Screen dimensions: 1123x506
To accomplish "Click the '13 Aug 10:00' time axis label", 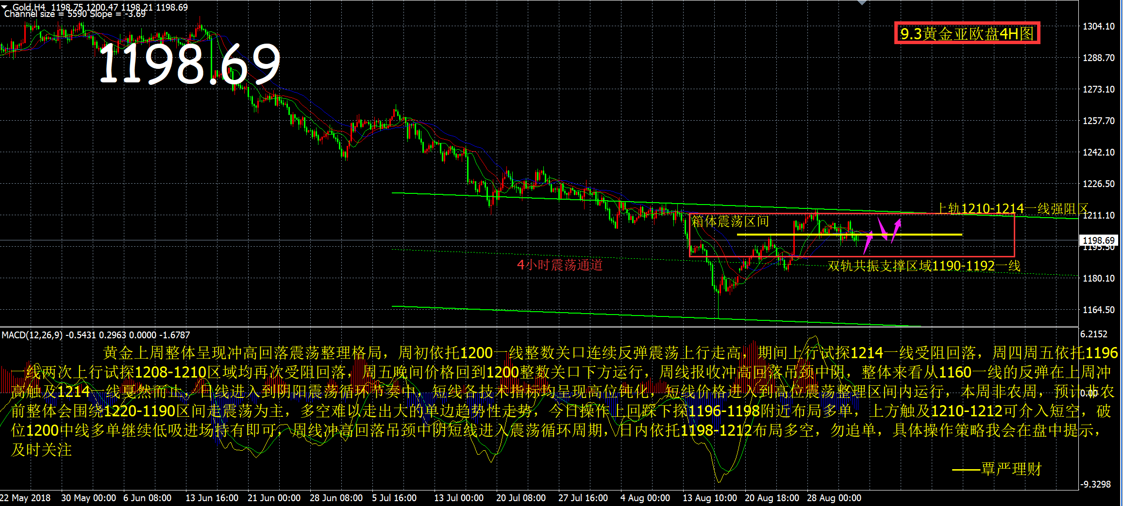I will coord(710,498).
